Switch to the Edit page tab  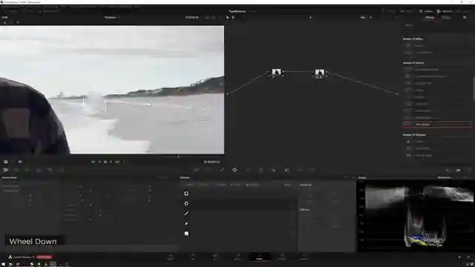215,257
